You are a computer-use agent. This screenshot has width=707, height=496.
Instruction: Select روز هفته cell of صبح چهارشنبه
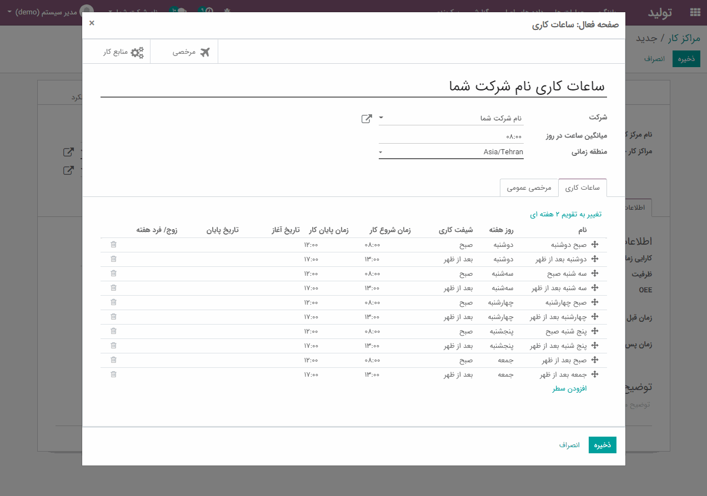click(501, 302)
